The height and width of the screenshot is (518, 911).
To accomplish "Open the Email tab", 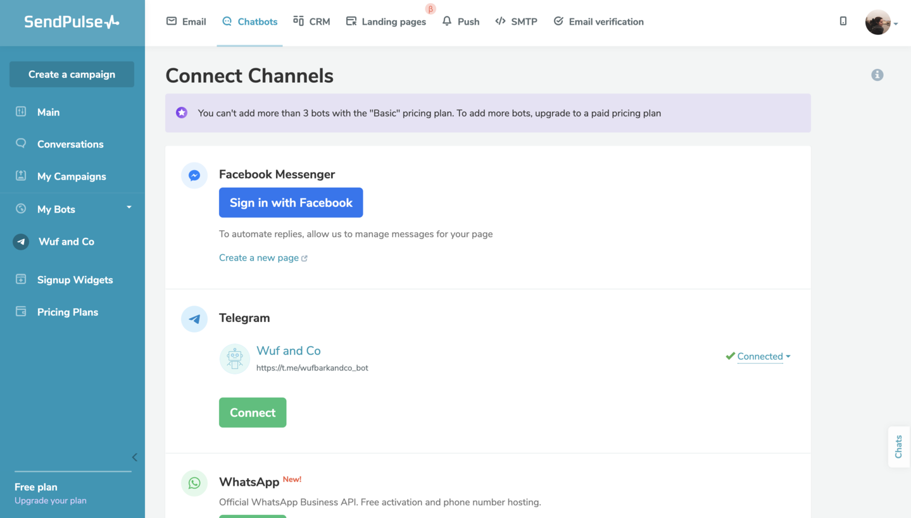I will (186, 22).
